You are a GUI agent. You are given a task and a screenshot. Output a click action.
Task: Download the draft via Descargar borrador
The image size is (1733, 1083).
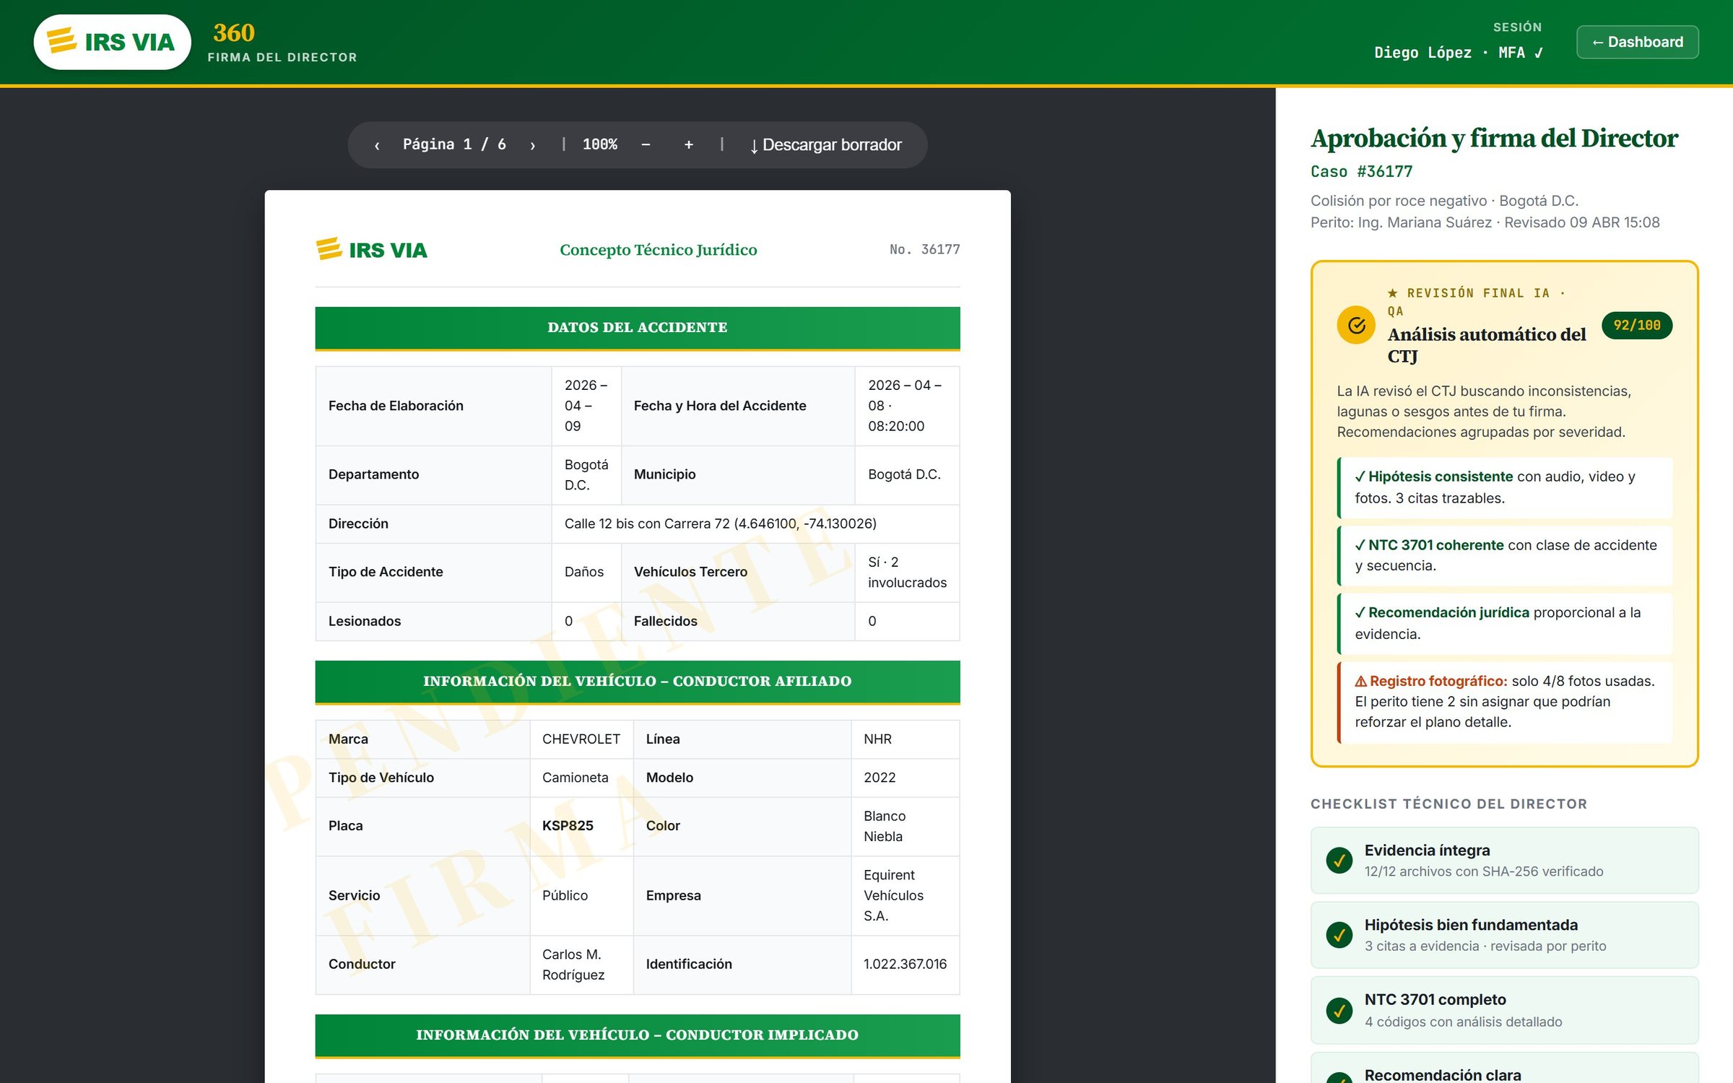(x=825, y=145)
